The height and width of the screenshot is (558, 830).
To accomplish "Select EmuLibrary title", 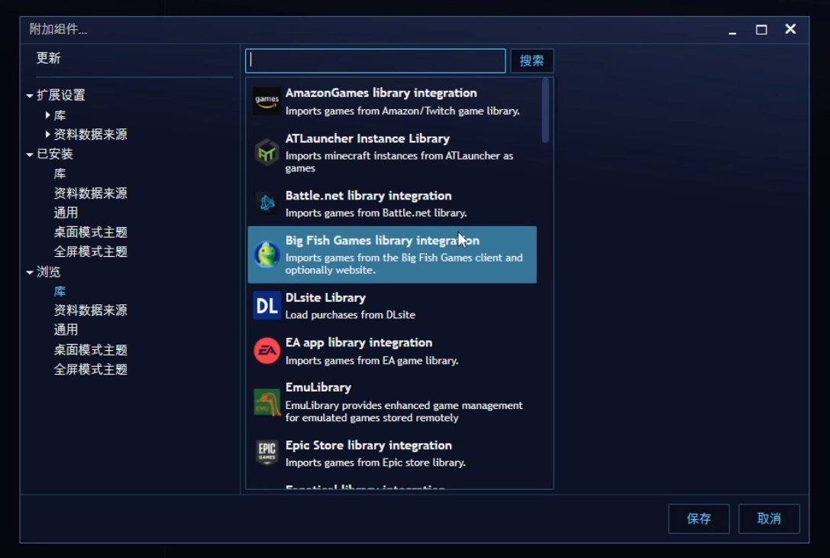I will [x=318, y=388].
